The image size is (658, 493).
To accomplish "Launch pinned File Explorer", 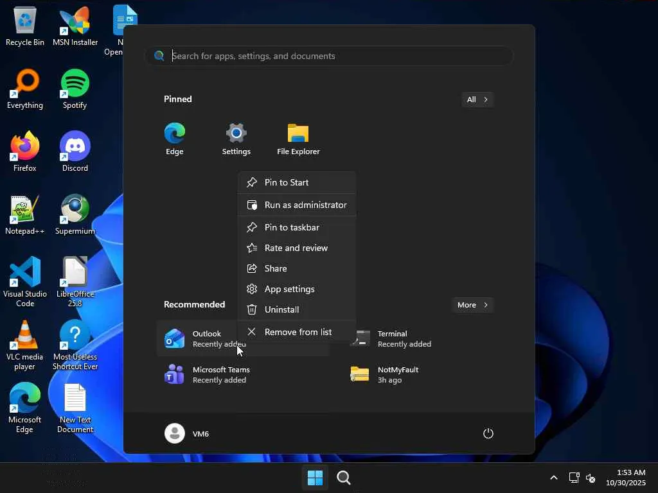I will point(298,139).
